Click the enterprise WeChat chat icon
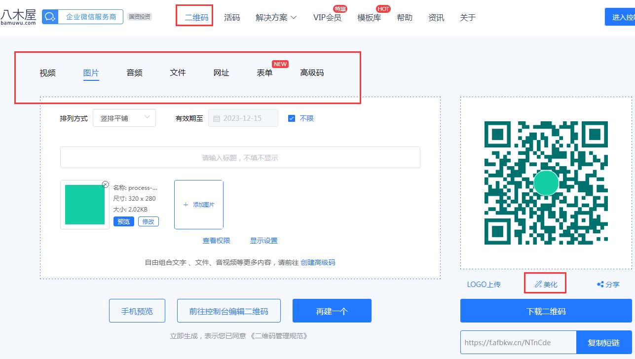The image size is (635, 359). click(50, 17)
